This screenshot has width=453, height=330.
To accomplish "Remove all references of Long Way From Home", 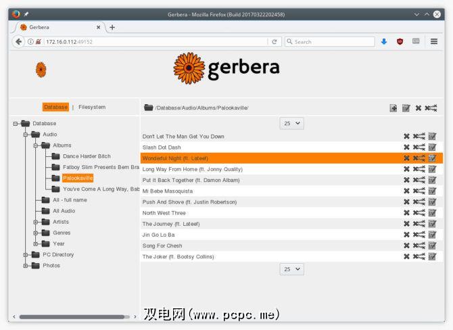I will pos(419,169).
